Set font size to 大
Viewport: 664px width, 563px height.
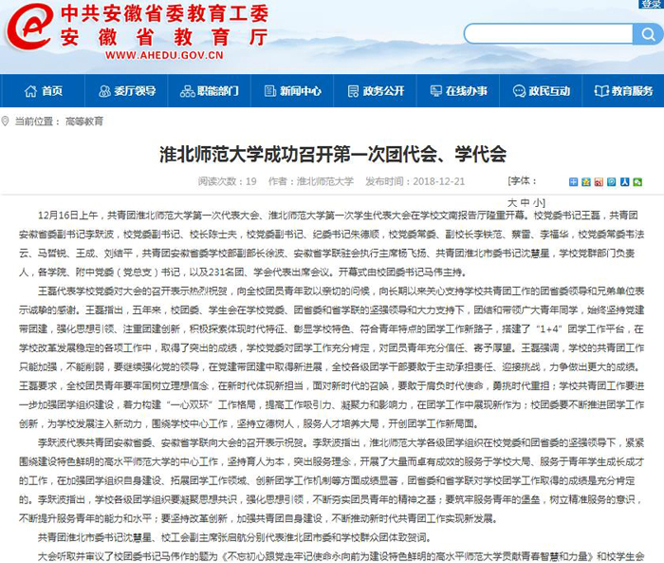(x=512, y=202)
